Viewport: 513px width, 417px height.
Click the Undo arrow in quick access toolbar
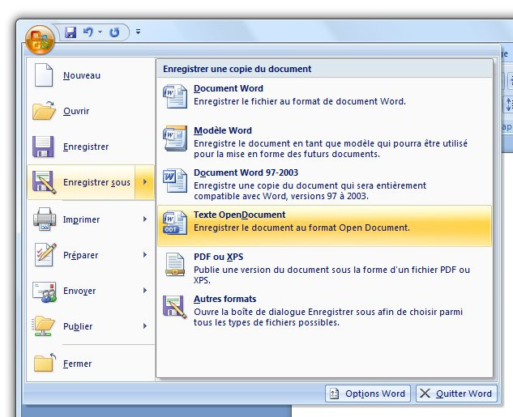[x=88, y=32]
